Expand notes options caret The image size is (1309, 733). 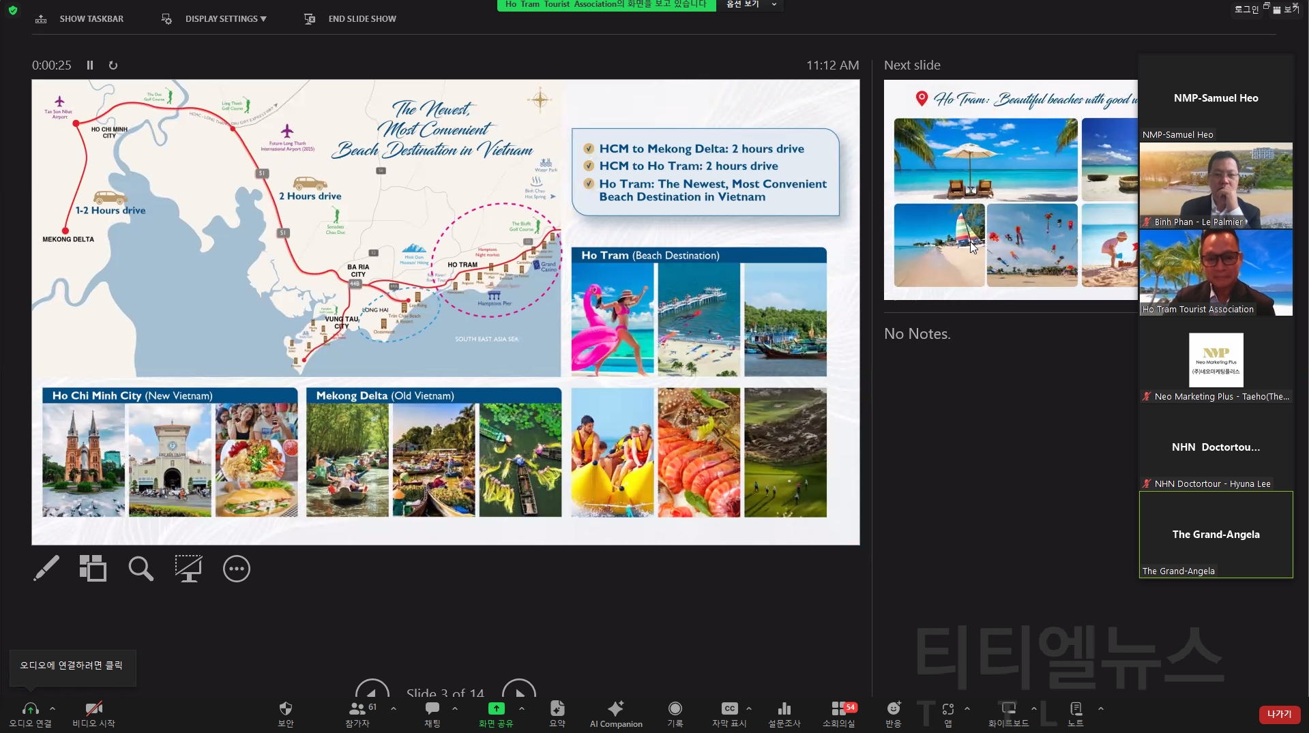(x=1100, y=708)
